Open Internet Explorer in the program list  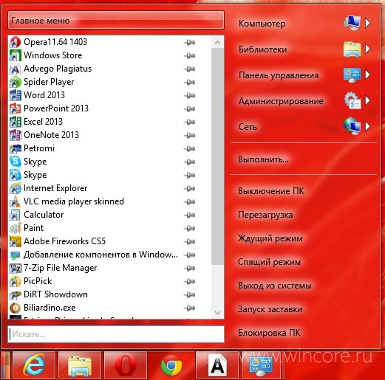pyautogui.click(x=55, y=188)
